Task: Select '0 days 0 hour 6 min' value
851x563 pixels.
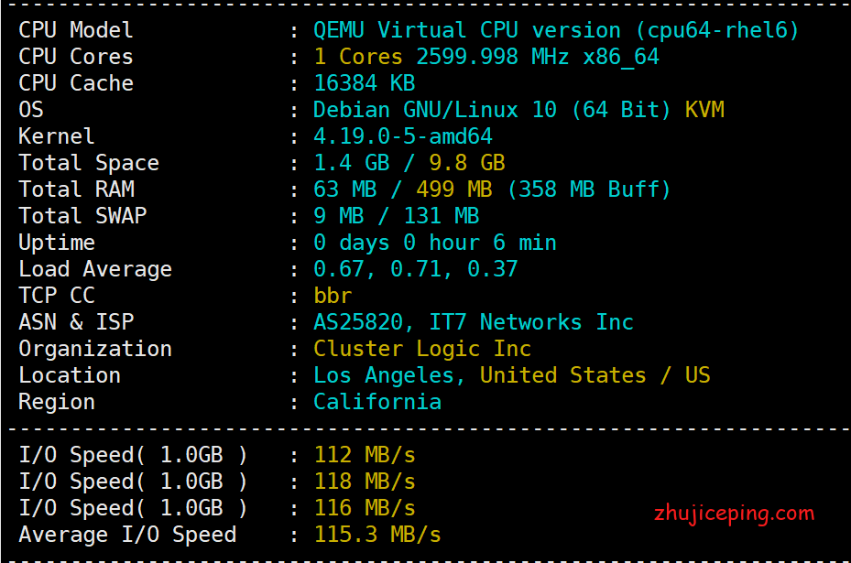Action: [435, 243]
